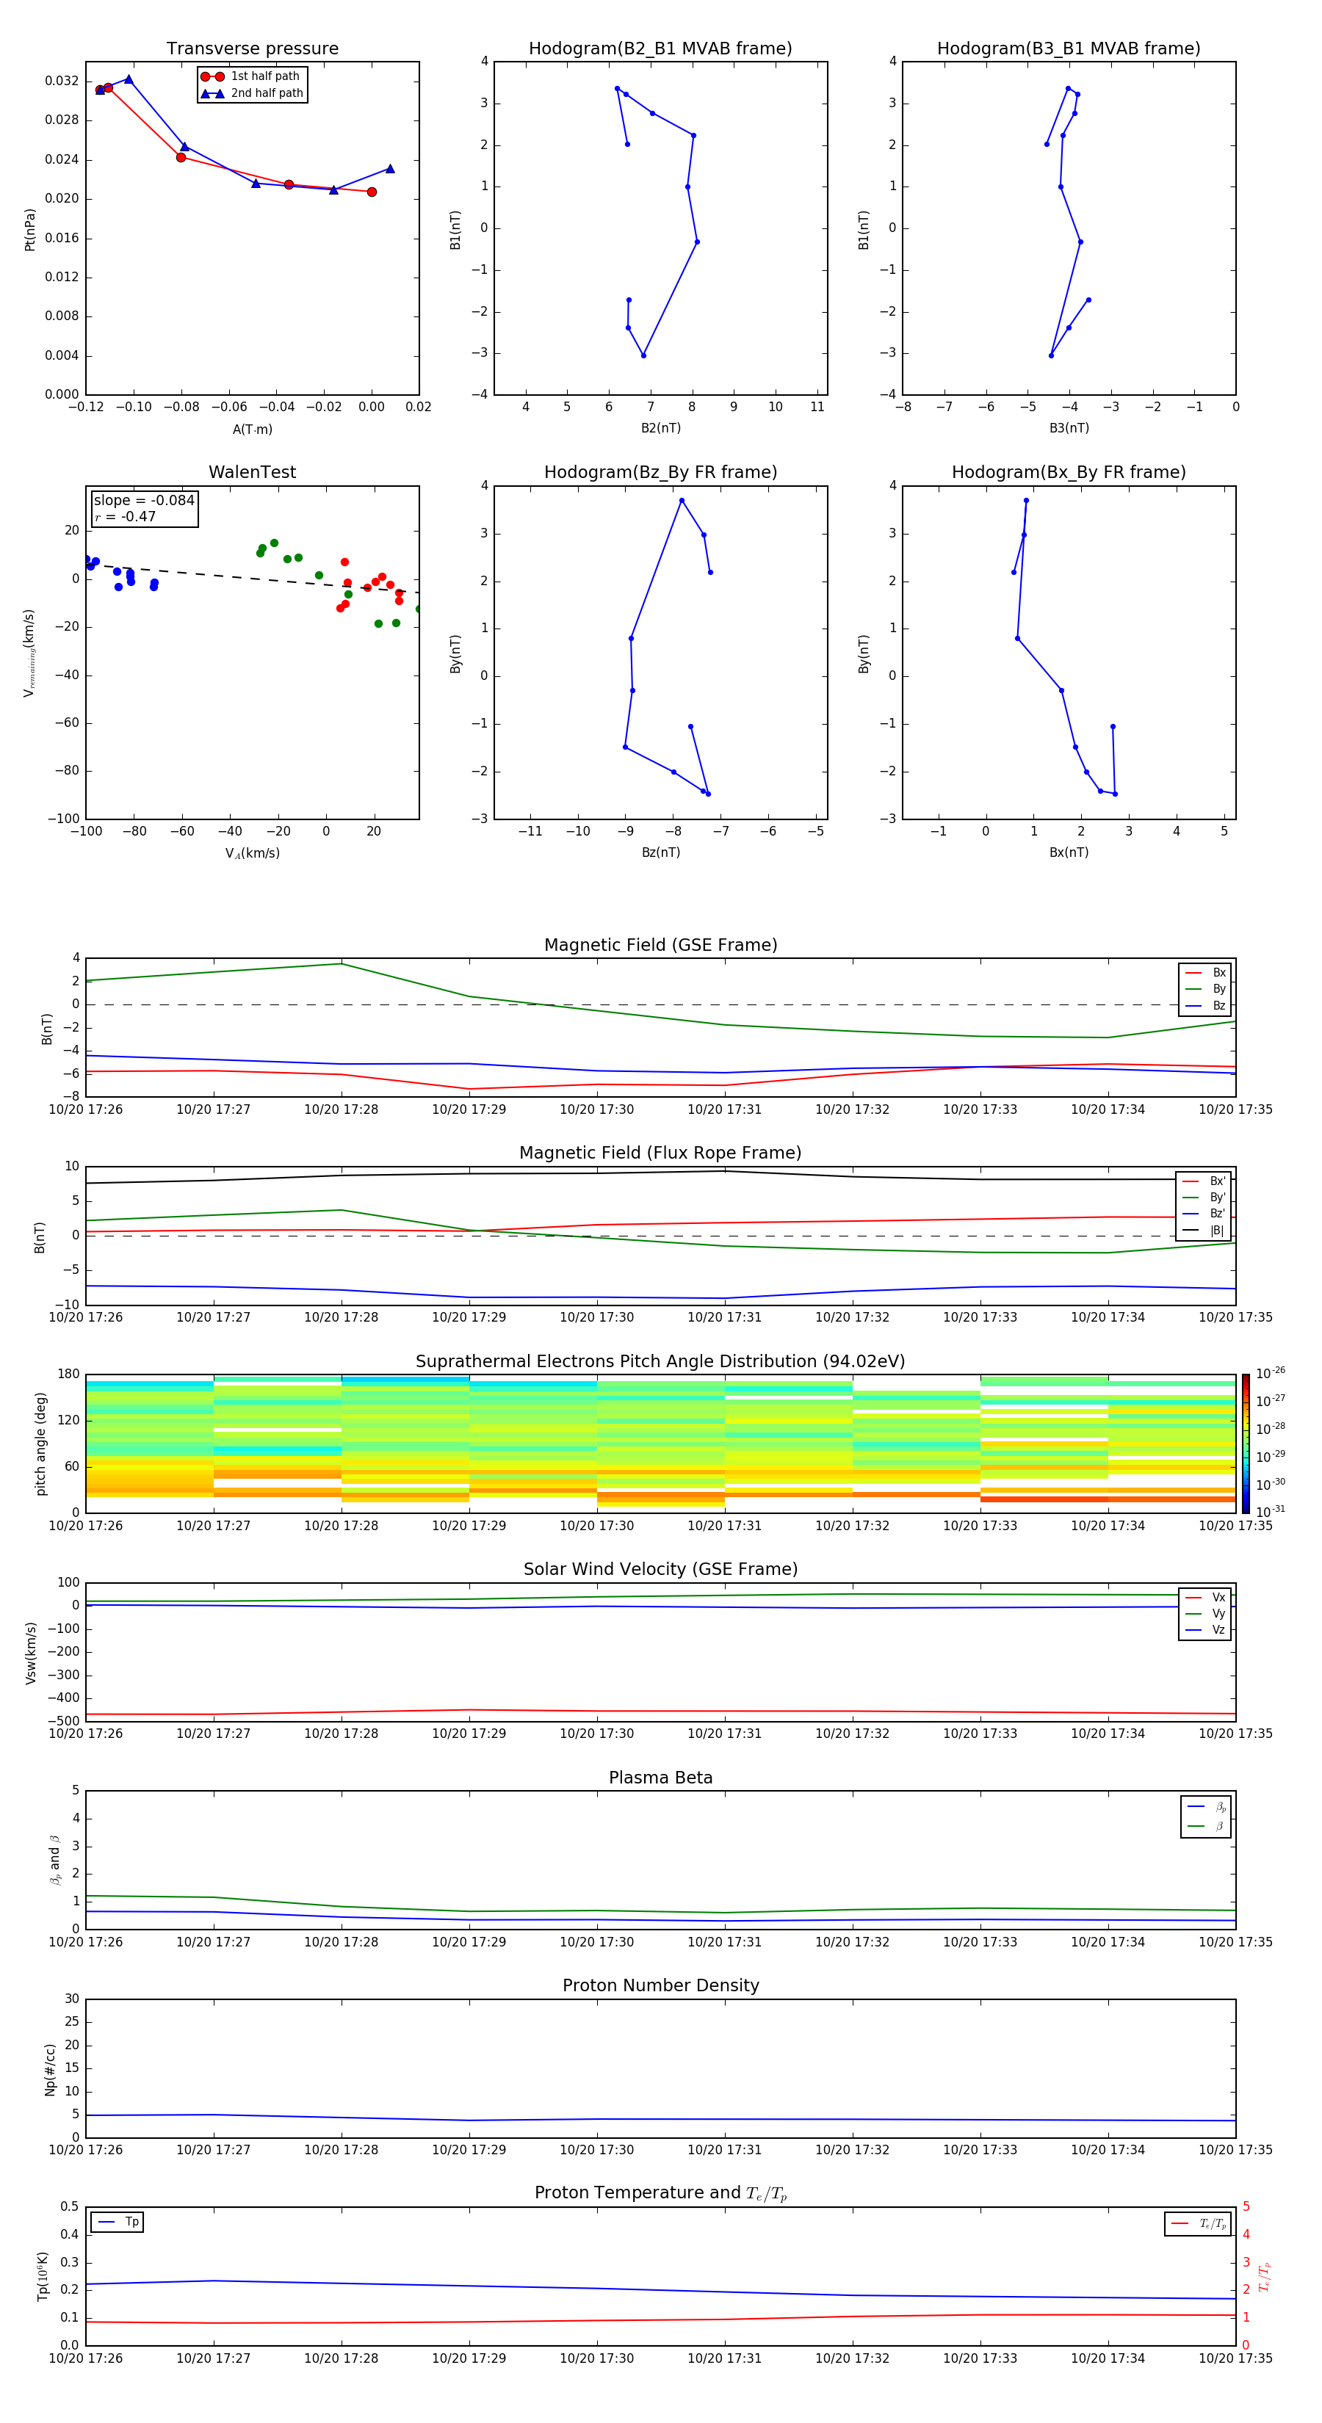Click the "Bz(nT)" x-axis label
The height and width of the screenshot is (2423, 1322).
660,852
